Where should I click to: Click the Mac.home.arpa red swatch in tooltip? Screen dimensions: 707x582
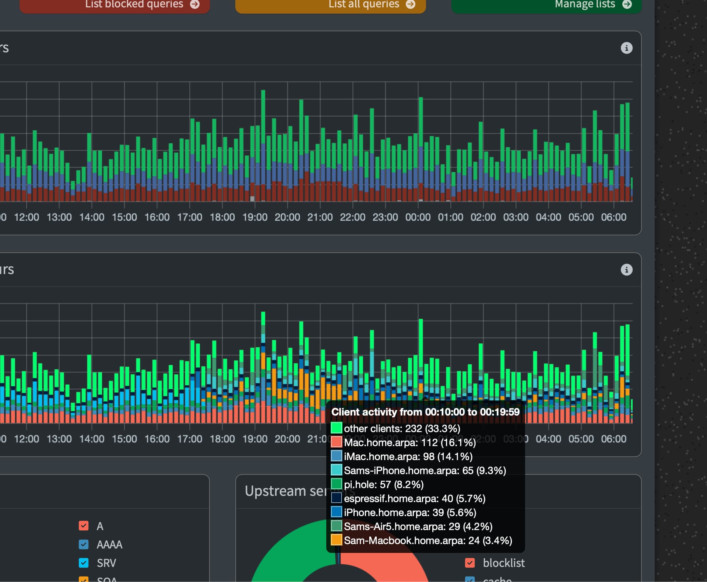336,442
